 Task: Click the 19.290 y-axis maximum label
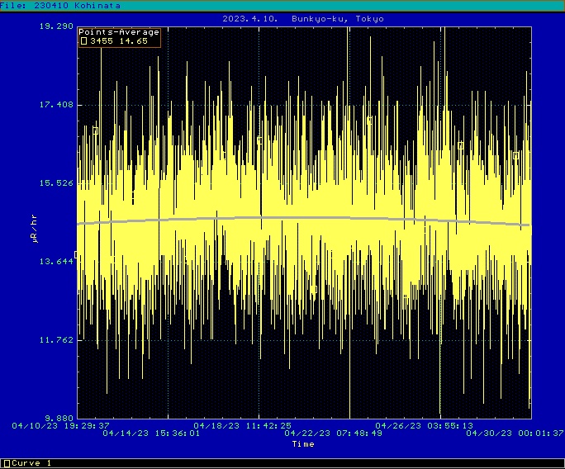55,26
